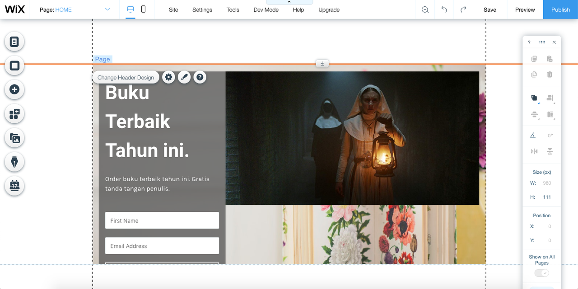578x289 pixels.
Task: Click the Copy icon in toolbar panel
Action: [x=534, y=59]
